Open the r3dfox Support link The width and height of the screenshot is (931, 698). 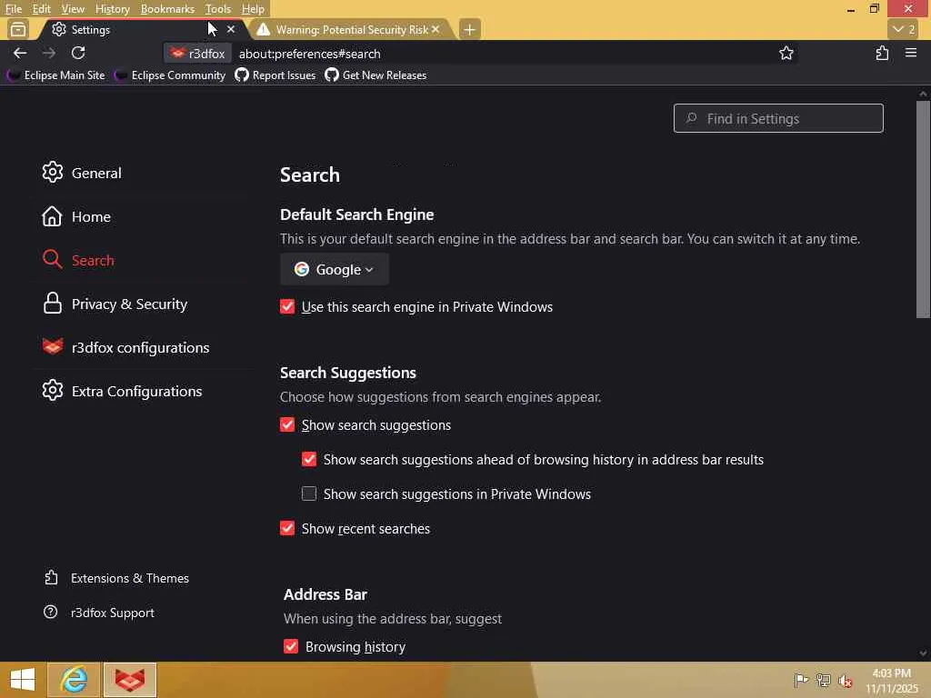112,613
